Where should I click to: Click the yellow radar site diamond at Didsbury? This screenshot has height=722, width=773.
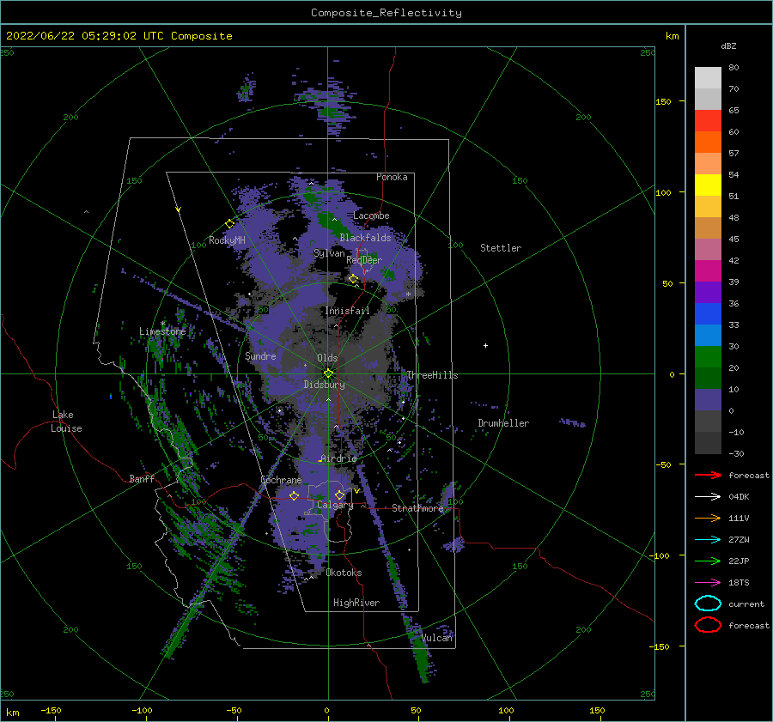coord(328,373)
